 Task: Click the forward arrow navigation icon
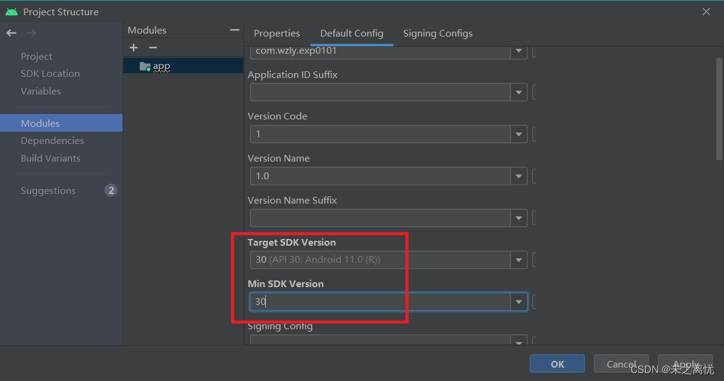(31, 33)
